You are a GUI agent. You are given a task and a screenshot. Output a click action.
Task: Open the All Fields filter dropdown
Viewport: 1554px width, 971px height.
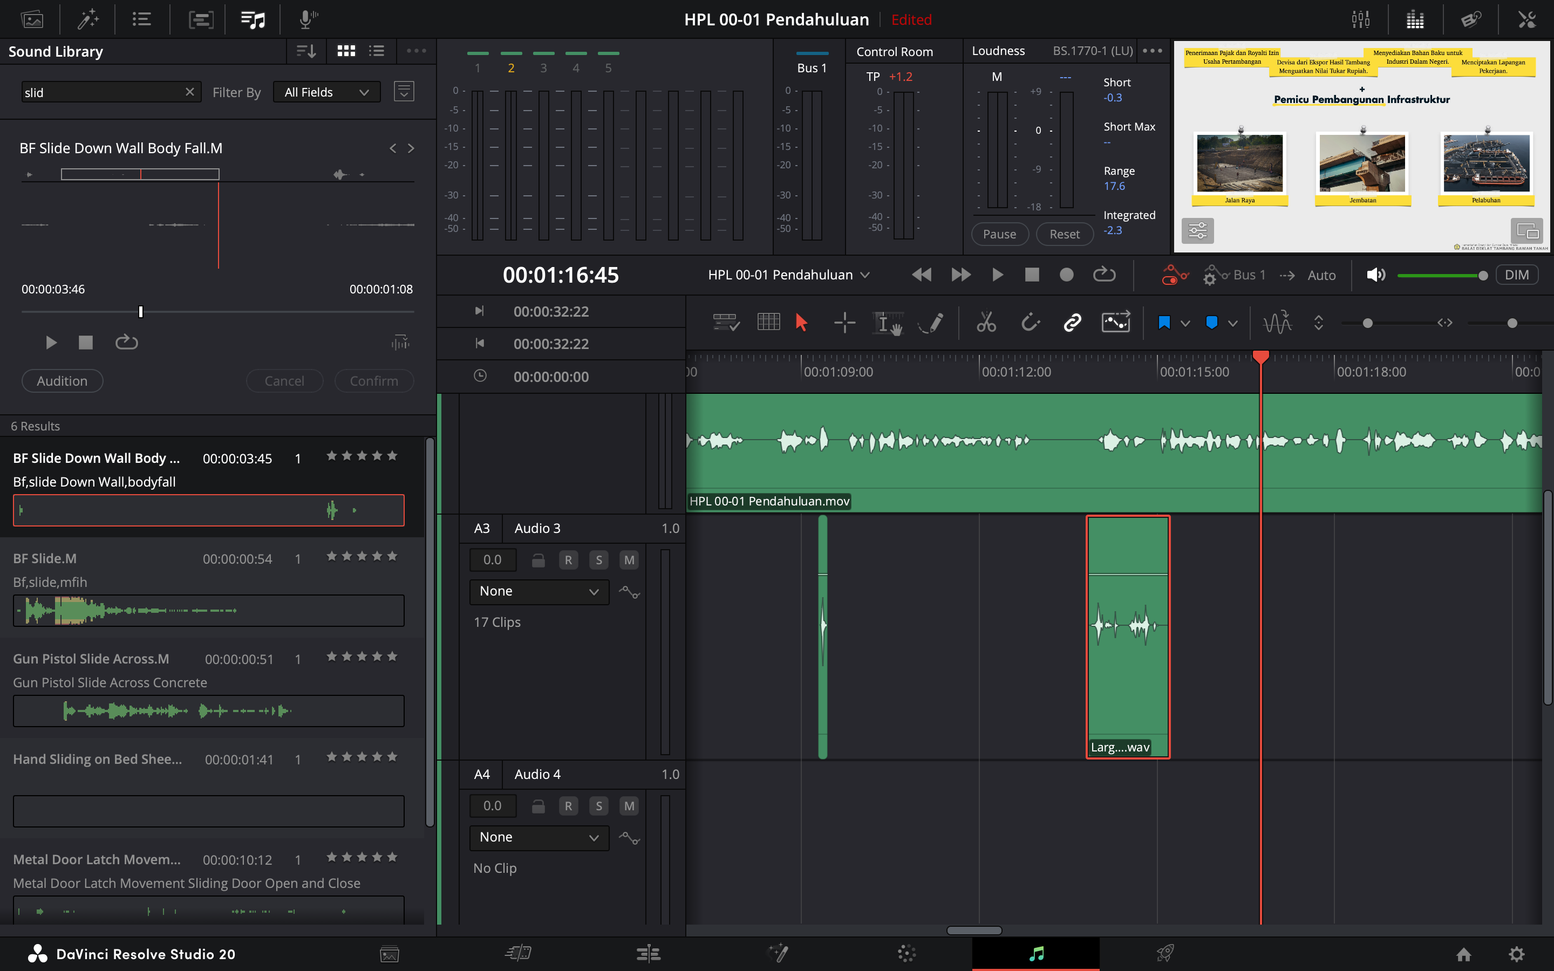pos(326,92)
